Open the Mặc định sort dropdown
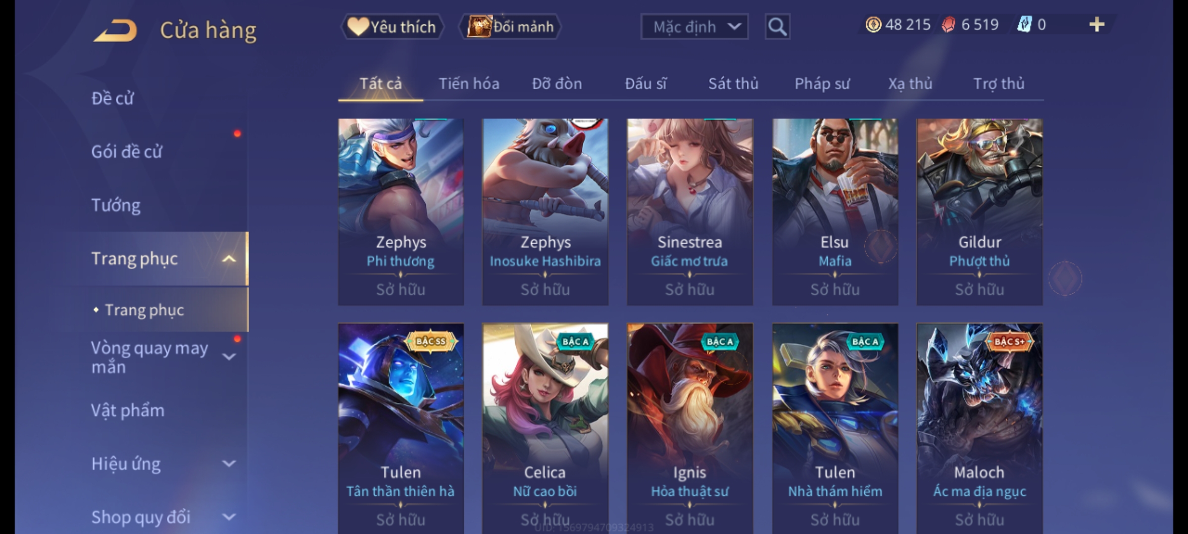The height and width of the screenshot is (534, 1188). [694, 27]
